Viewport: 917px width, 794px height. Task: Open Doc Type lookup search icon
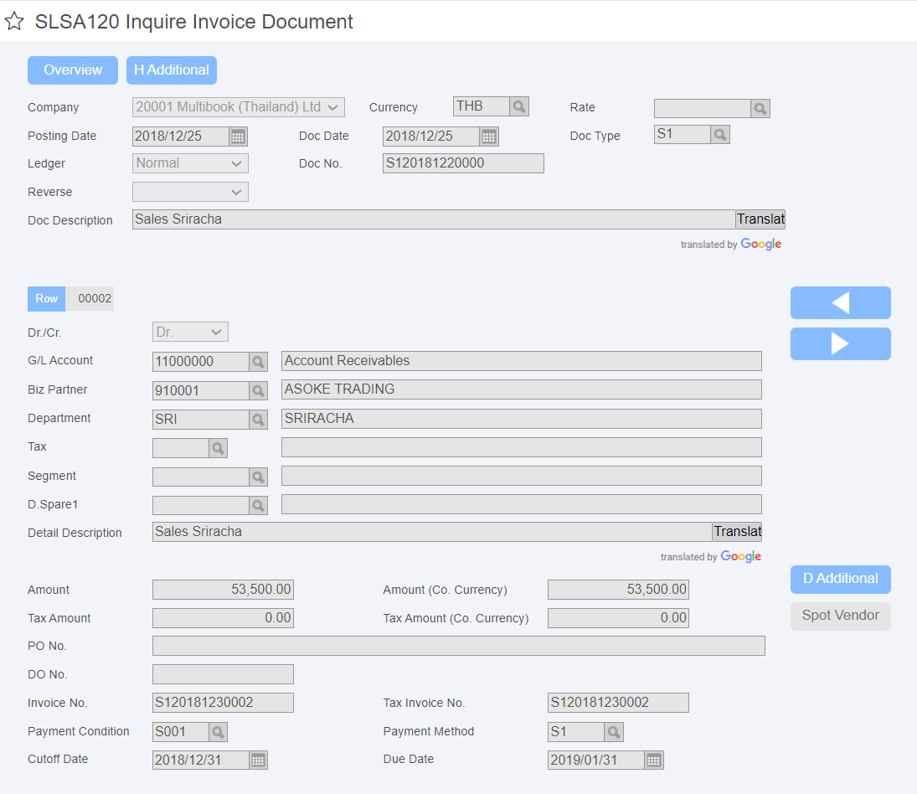[x=720, y=135]
